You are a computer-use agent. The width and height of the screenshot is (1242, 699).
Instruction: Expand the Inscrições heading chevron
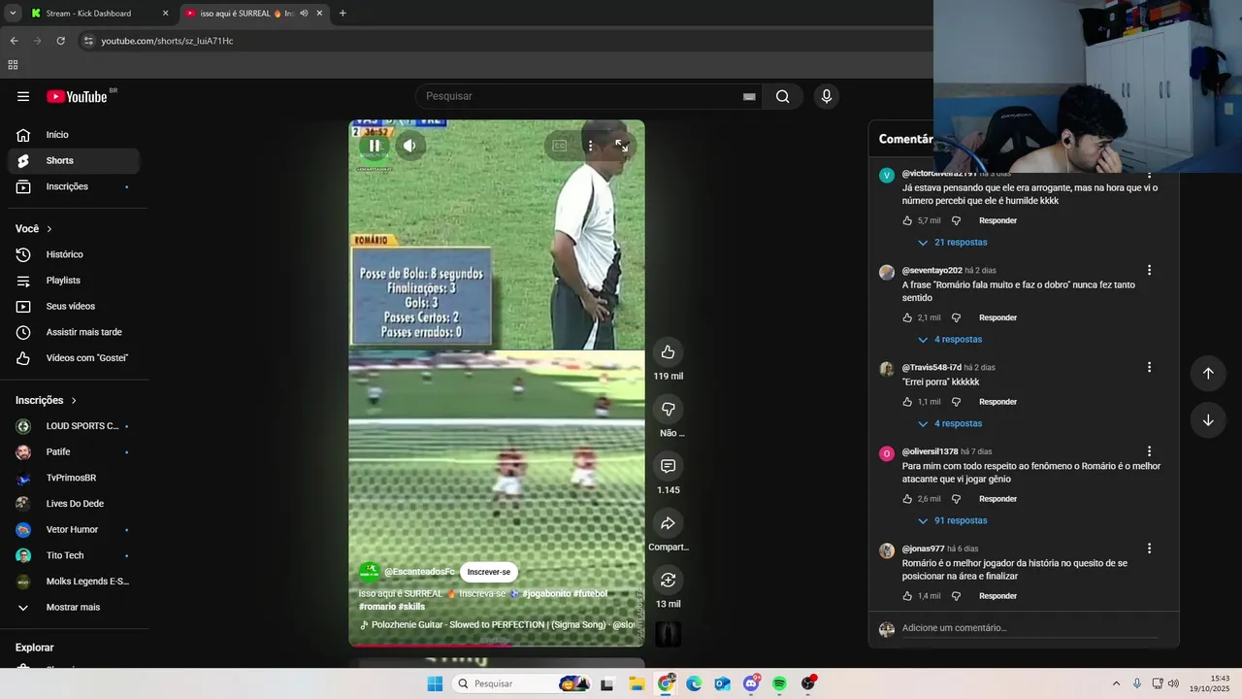[x=73, y=400]
